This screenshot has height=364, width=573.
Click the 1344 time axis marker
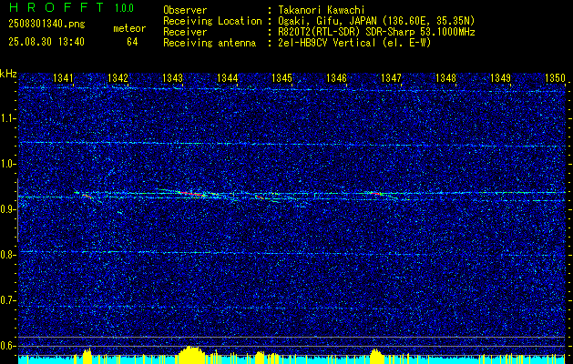[x=228, y=78]
